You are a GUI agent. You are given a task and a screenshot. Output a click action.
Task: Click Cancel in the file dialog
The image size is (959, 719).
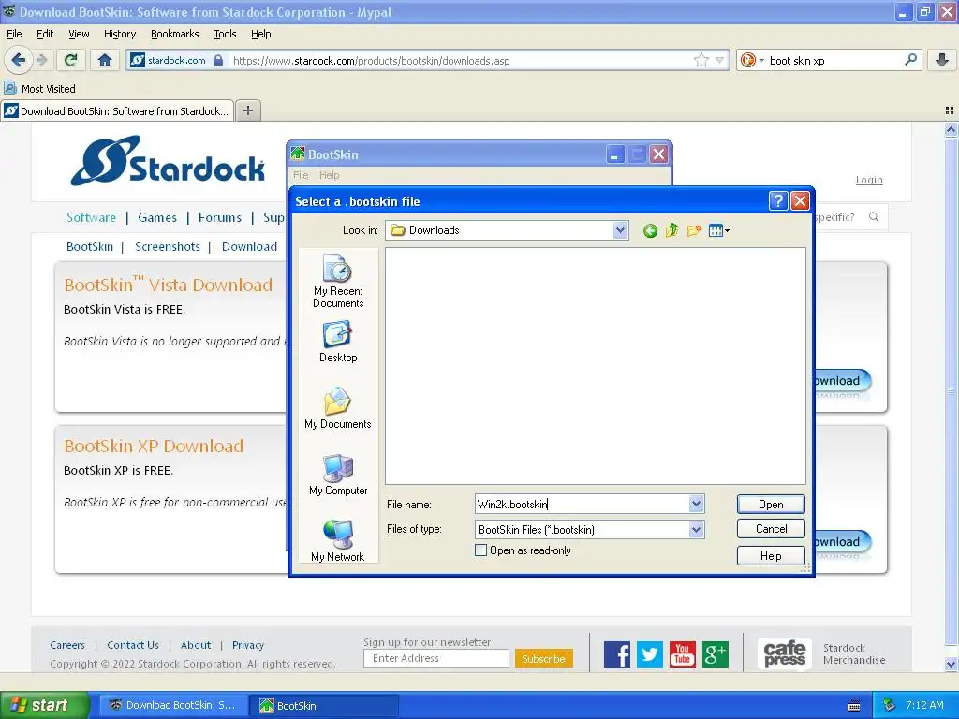(x=771, y=529)
